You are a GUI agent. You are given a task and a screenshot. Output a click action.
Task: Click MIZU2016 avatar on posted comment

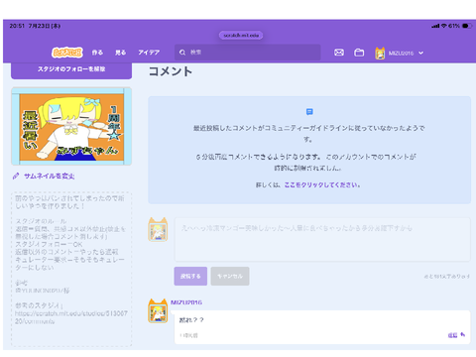(x=158, y=310)
